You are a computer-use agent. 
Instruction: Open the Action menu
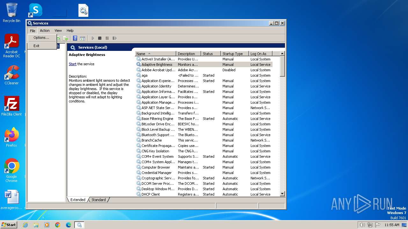point(45,31)
